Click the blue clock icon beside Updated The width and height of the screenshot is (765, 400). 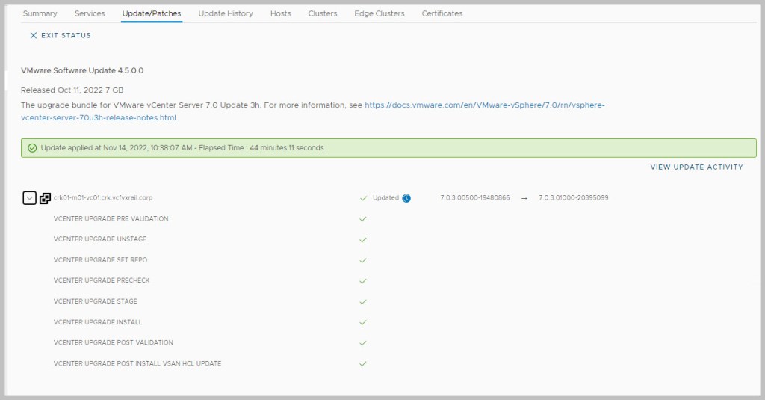pos(406,198)
